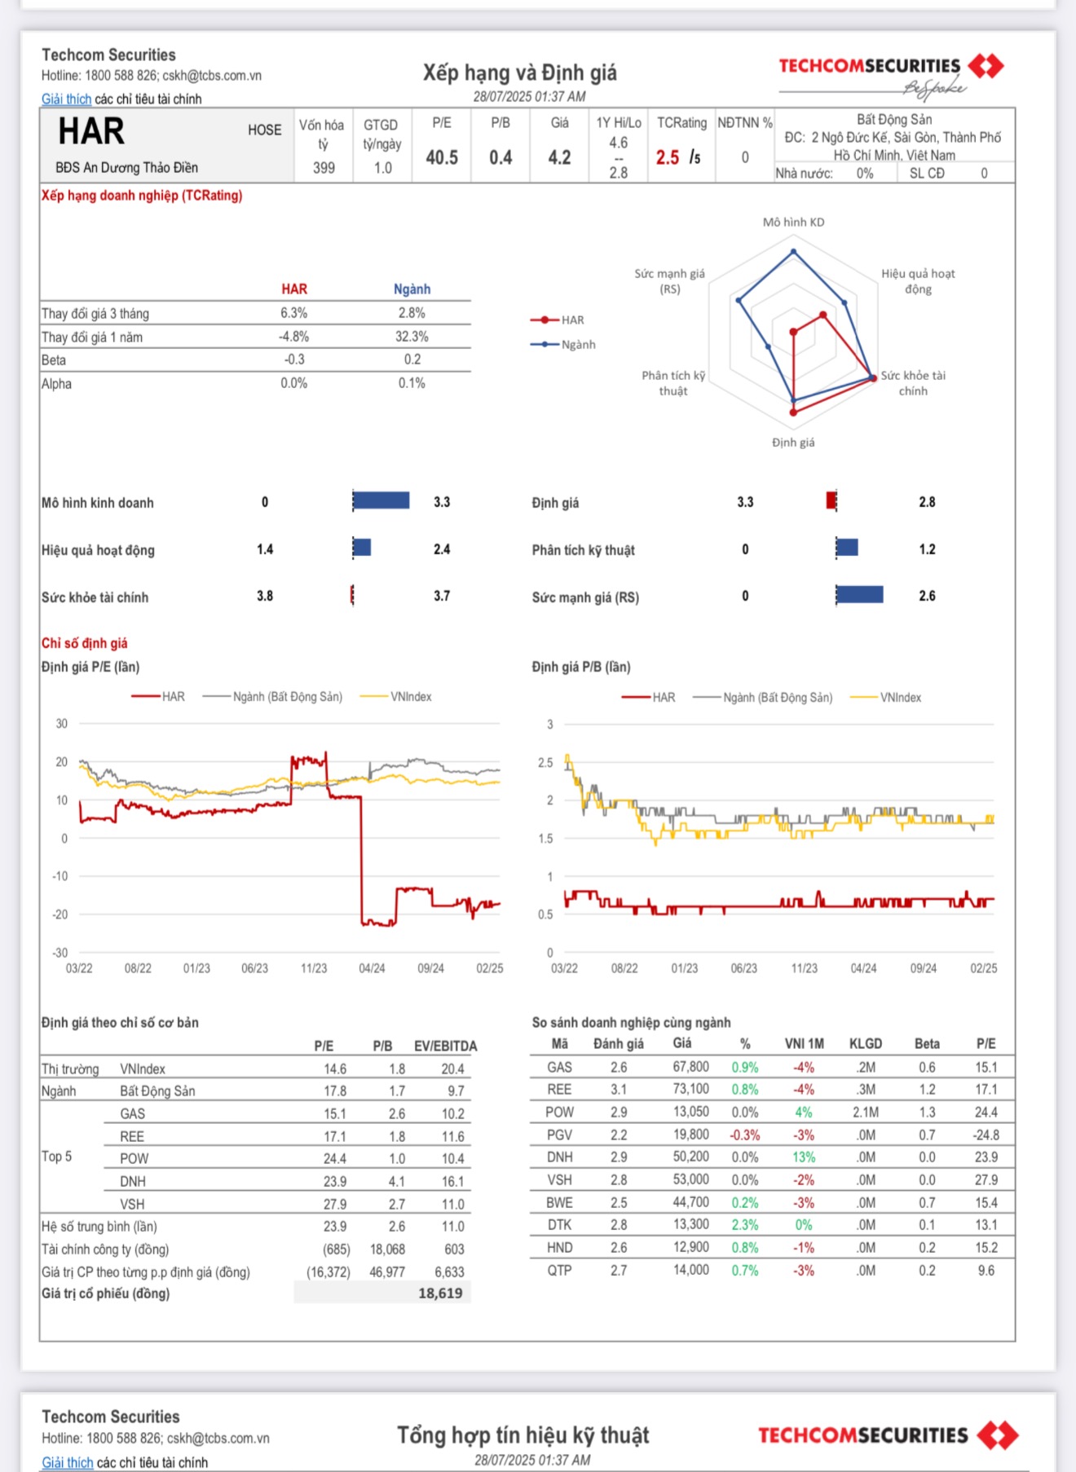The width and height of the screenshot is (1076, 1472).
Task: Click the red Định giá score bar
Action: (x=831, y=500)
